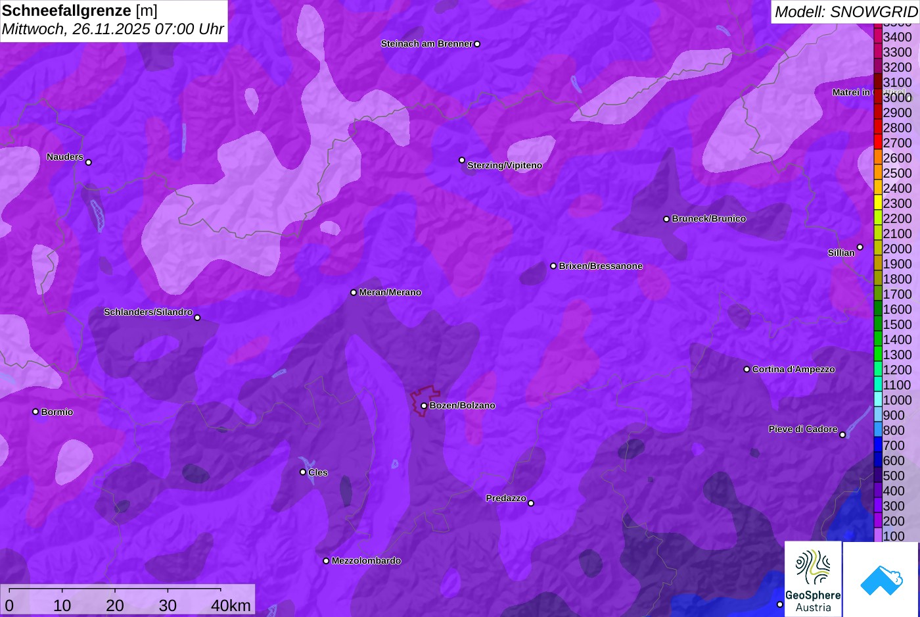Click the blue cloud house logo
The image size is (920, 617).
(x=881, y=580)
